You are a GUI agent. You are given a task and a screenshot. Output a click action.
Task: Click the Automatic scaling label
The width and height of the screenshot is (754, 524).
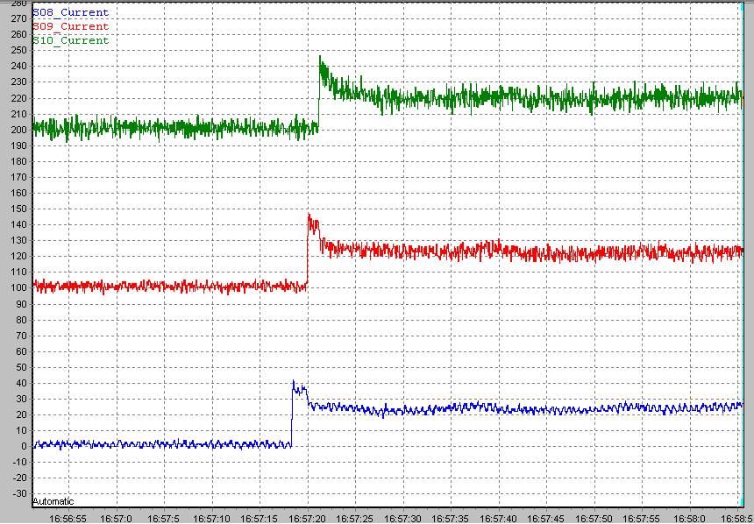[53, 501]
